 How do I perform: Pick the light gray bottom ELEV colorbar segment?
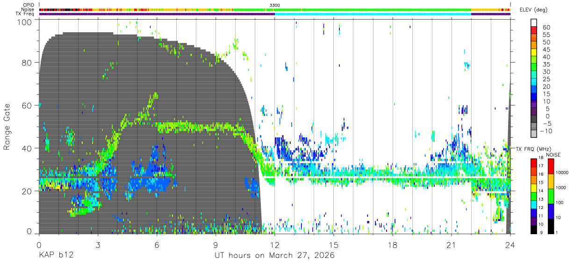pos(534,134)
